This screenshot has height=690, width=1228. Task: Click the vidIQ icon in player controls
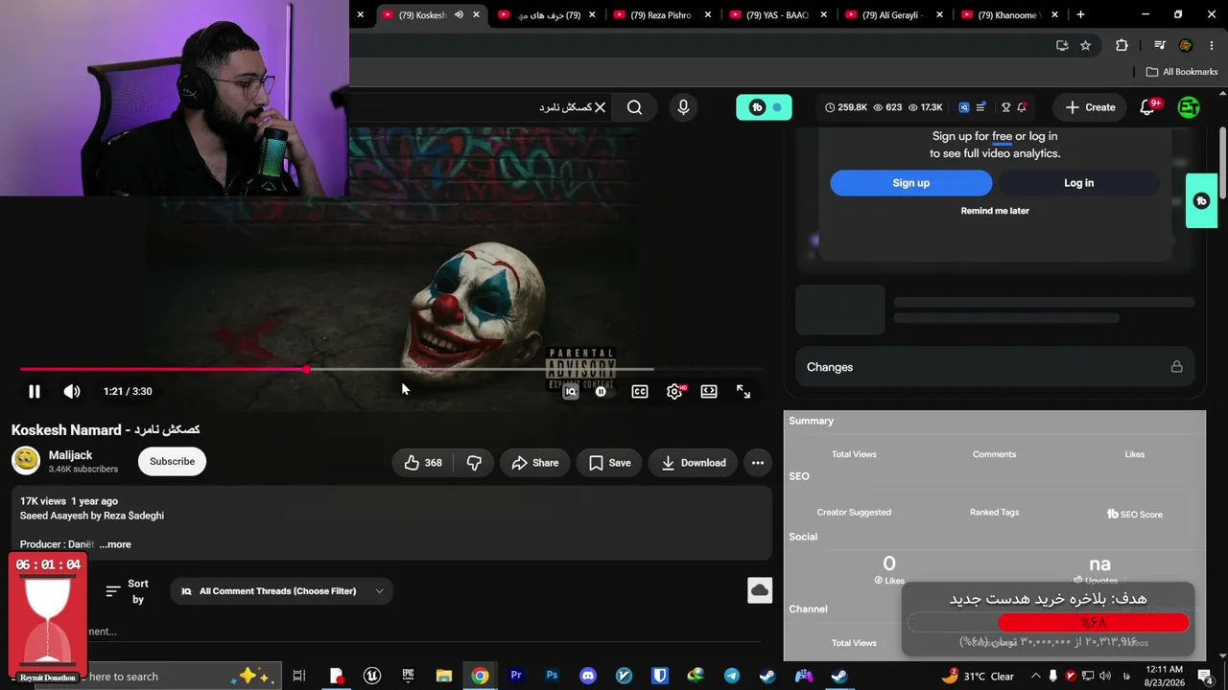(x=571, y=391)
